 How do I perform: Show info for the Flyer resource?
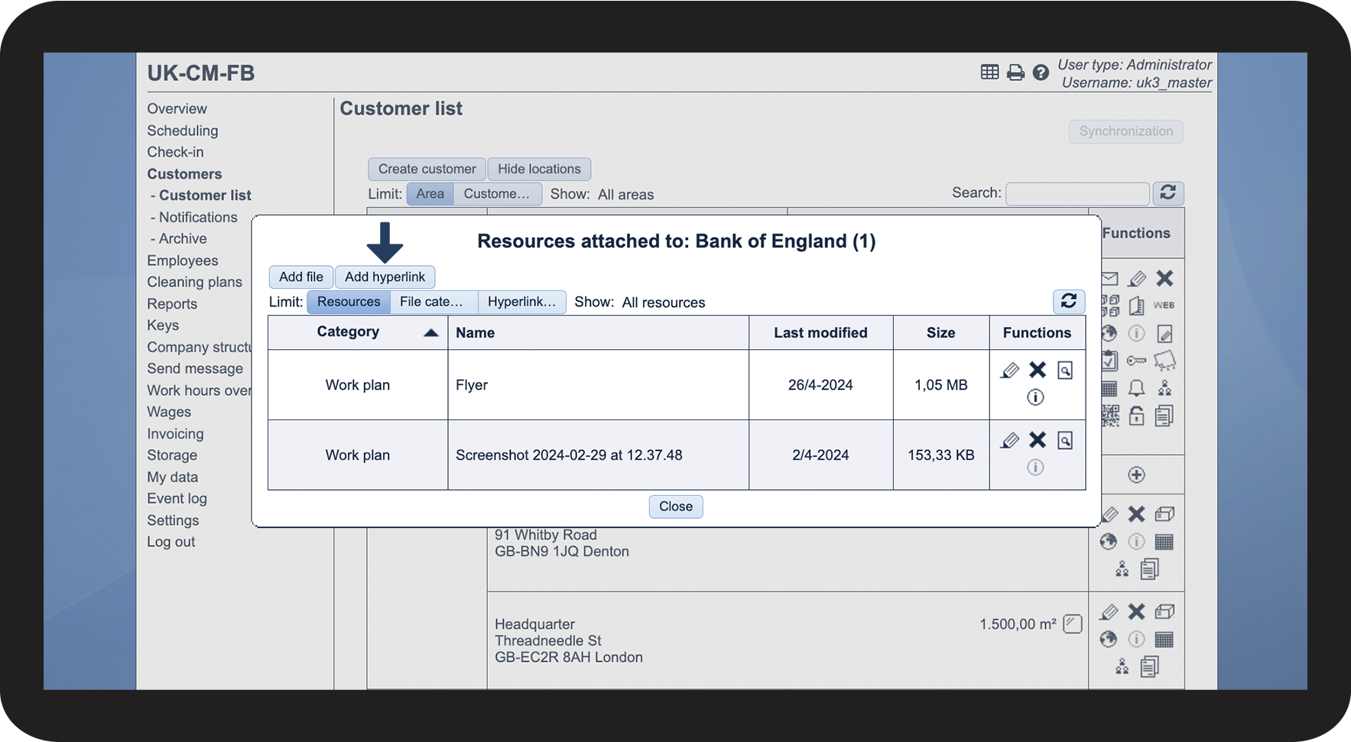click(1035, 397)
